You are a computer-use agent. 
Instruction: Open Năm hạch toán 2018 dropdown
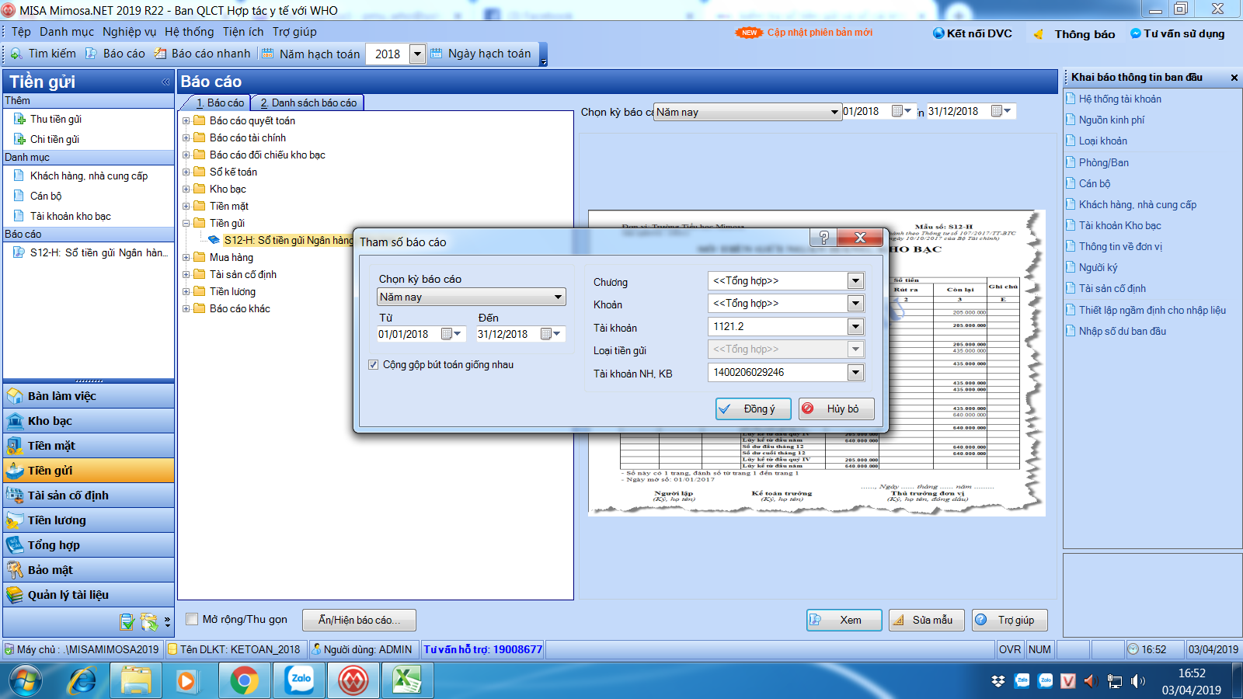tap(417, 54)
